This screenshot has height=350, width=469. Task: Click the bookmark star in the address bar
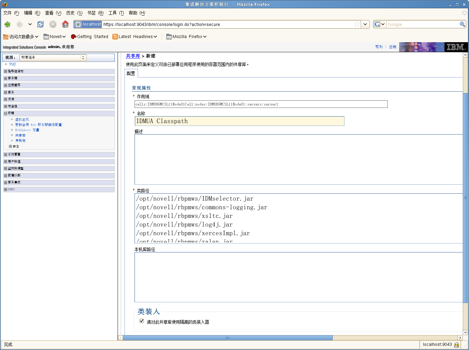click(357, 24)
